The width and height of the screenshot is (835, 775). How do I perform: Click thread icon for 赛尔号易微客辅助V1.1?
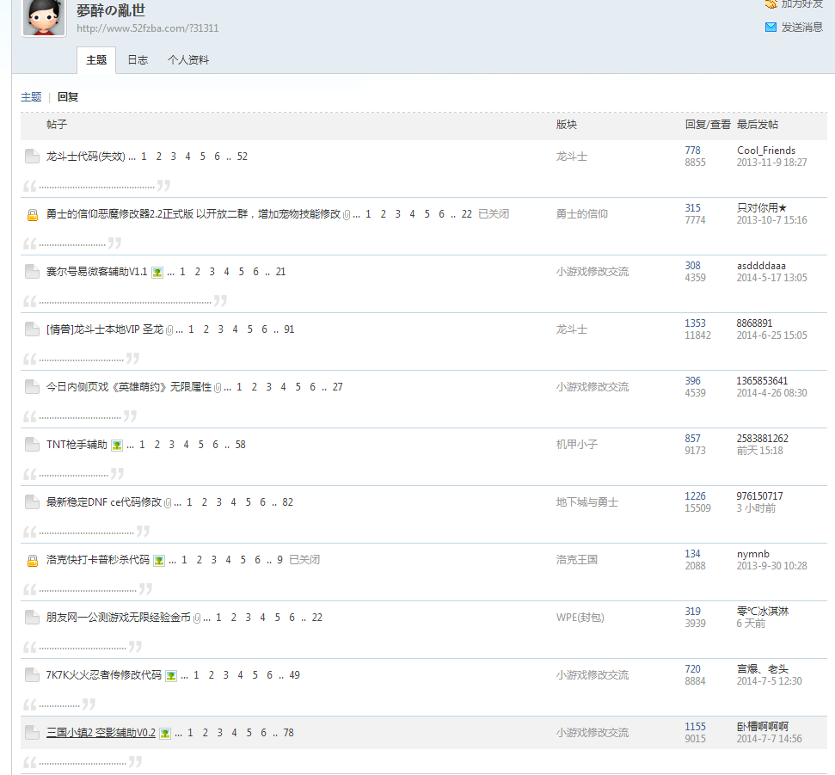33,272
